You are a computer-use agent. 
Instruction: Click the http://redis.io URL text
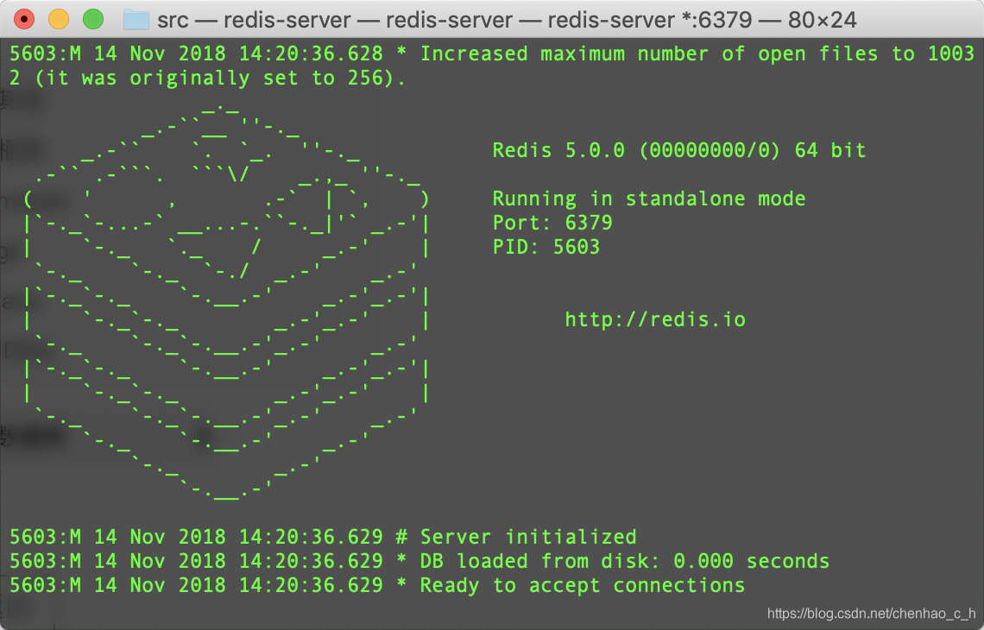[x=655, y=319]
